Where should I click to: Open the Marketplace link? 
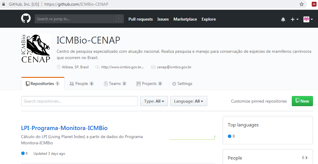coord(185,19)
